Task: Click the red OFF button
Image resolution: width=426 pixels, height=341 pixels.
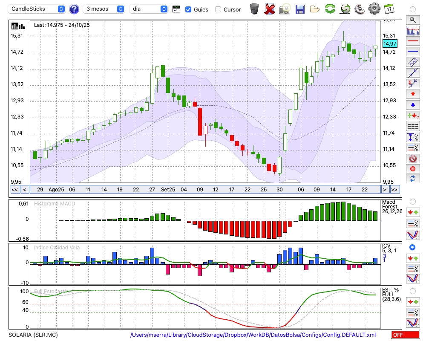Action: tap(405, 335)
